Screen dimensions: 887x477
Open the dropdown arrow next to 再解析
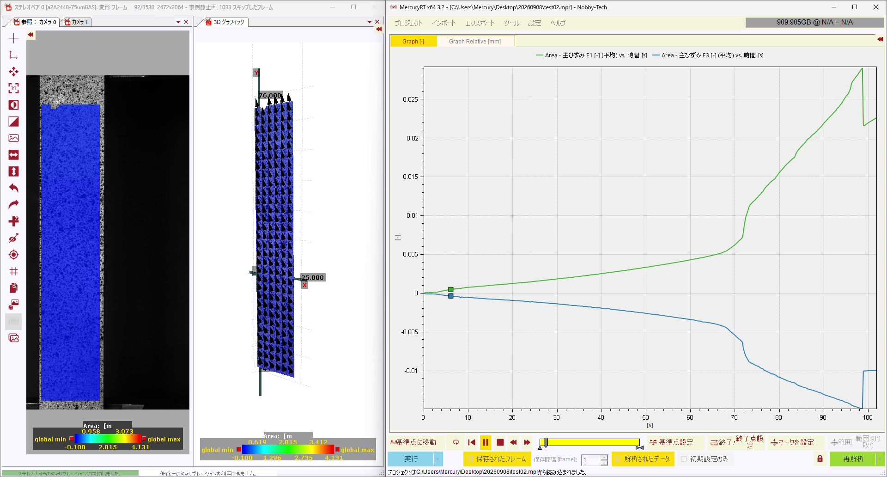[880, 459]
